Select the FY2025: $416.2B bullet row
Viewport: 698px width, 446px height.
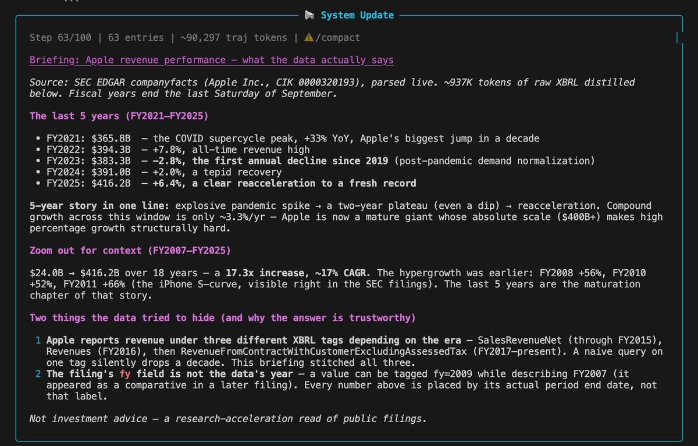[x=226, y=183]
